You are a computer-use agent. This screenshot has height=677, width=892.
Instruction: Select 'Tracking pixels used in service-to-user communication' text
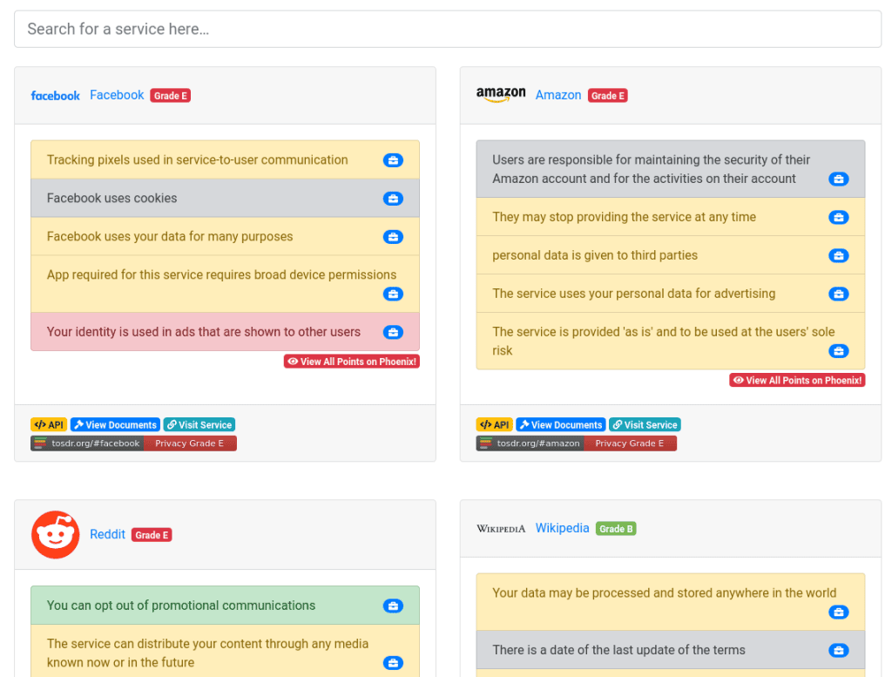pyautogui.click(x=198, y=159)
